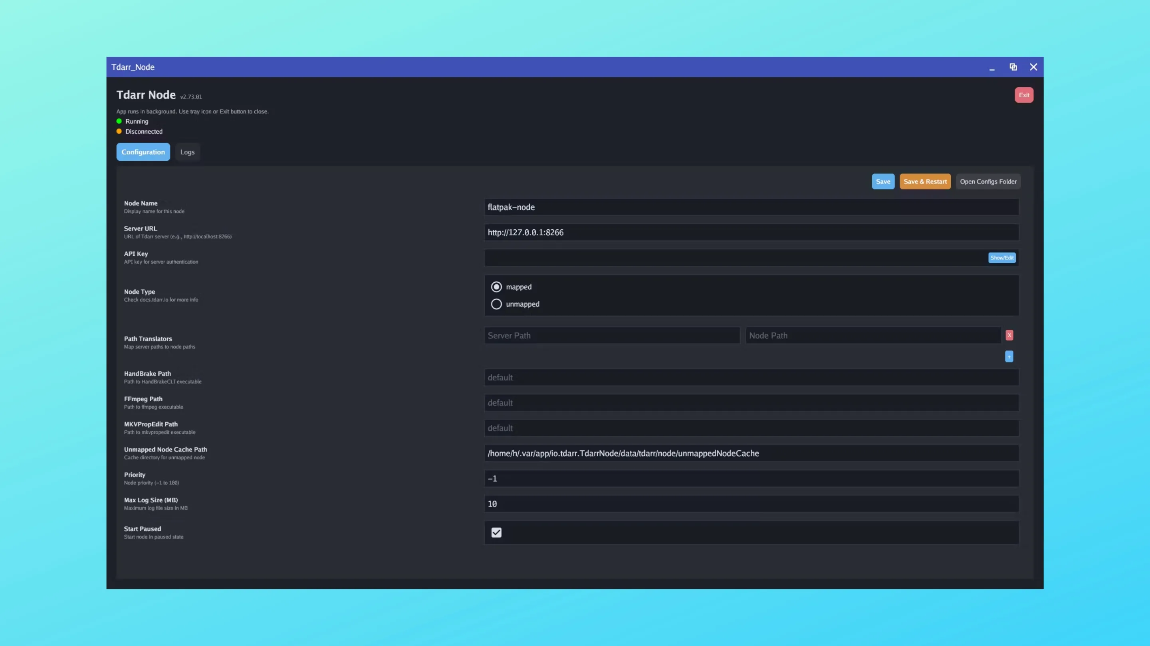1150x646 pixels.
Task: Focus the Server Path translator field
Action: 612,335
